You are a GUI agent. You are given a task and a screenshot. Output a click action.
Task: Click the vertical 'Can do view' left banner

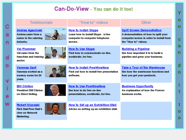[x=7, y=66]
